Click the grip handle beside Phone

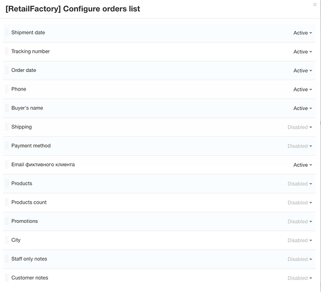[7, 89]
